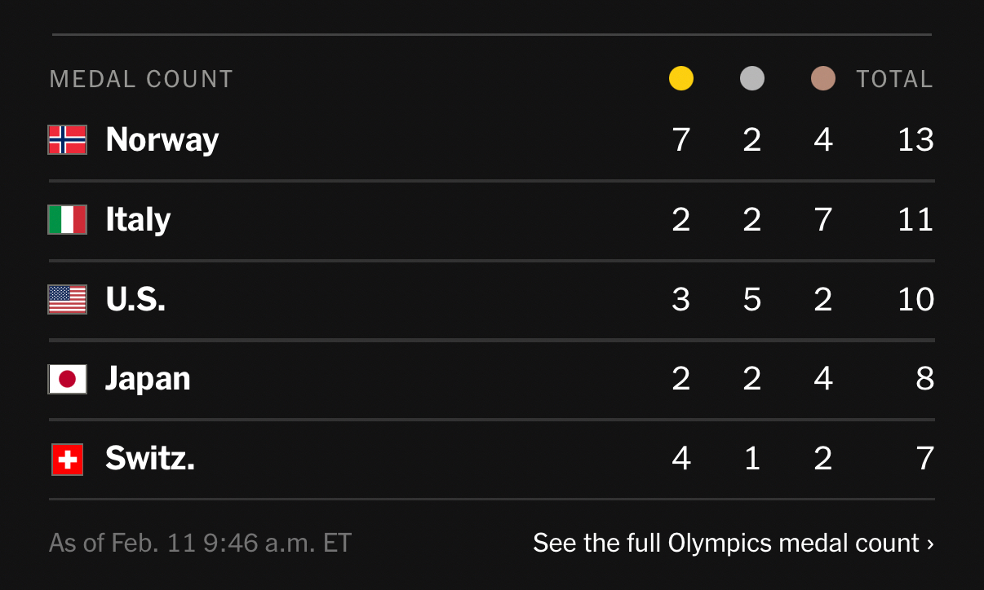Screen dimensions: 984x590
Task: Click the TOTAL column header
Action: pos(894,79)
